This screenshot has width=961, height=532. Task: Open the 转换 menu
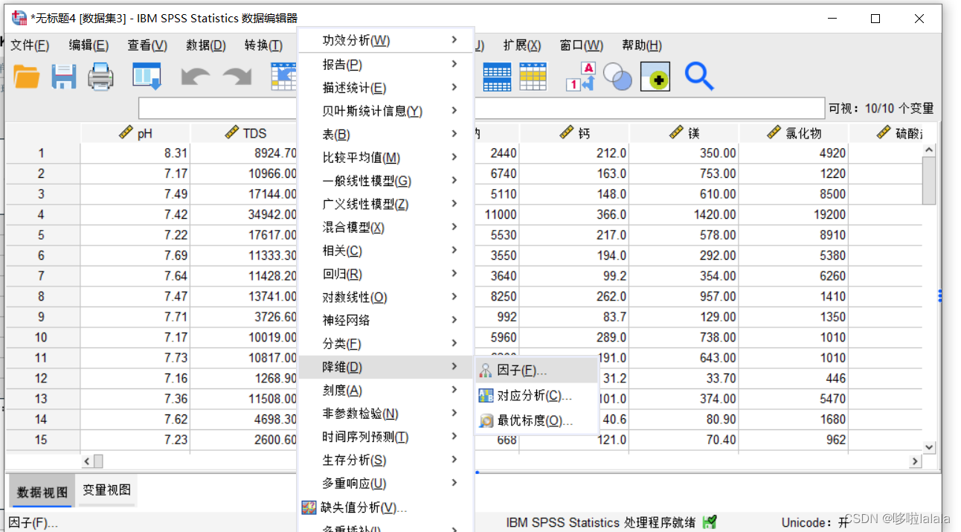263,45
